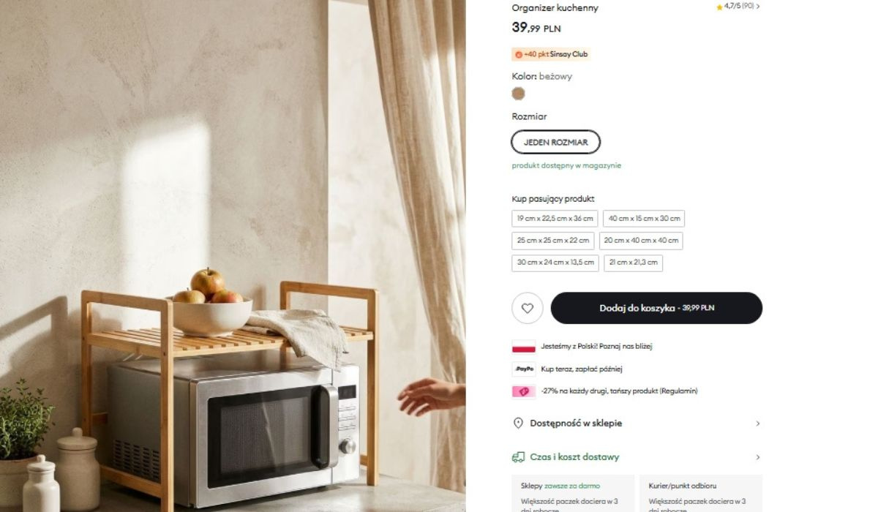
Task: Choose matching product 19 cm x 22,5 cm x 36 cm
Action: coord(555,219)
